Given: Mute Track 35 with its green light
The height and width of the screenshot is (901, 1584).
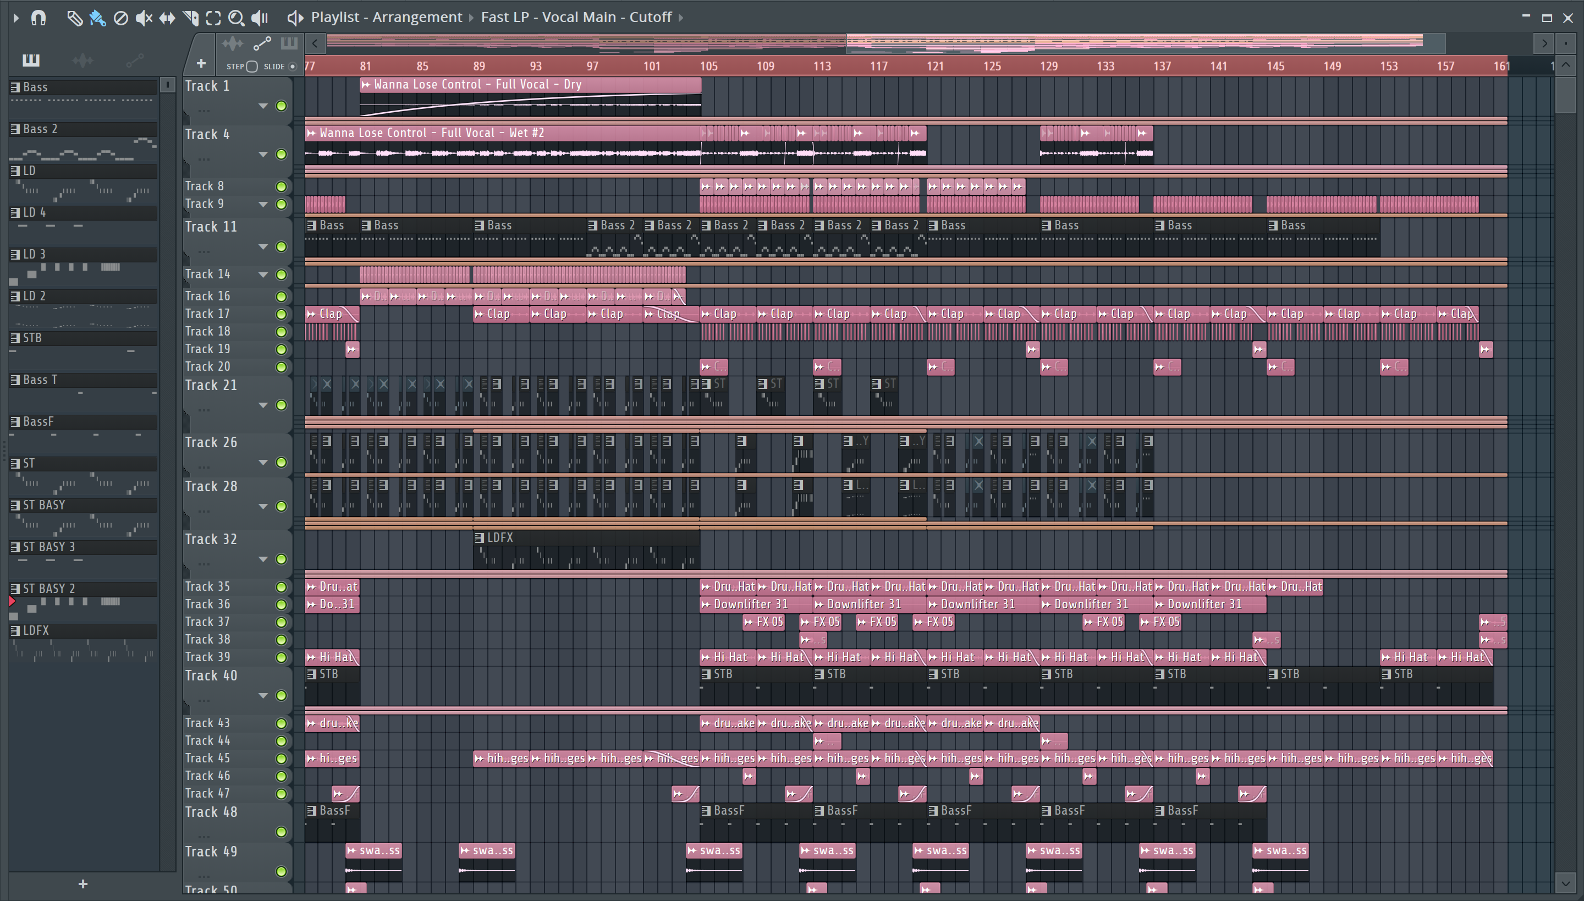Looking at the screenshot, I should 282,586.
